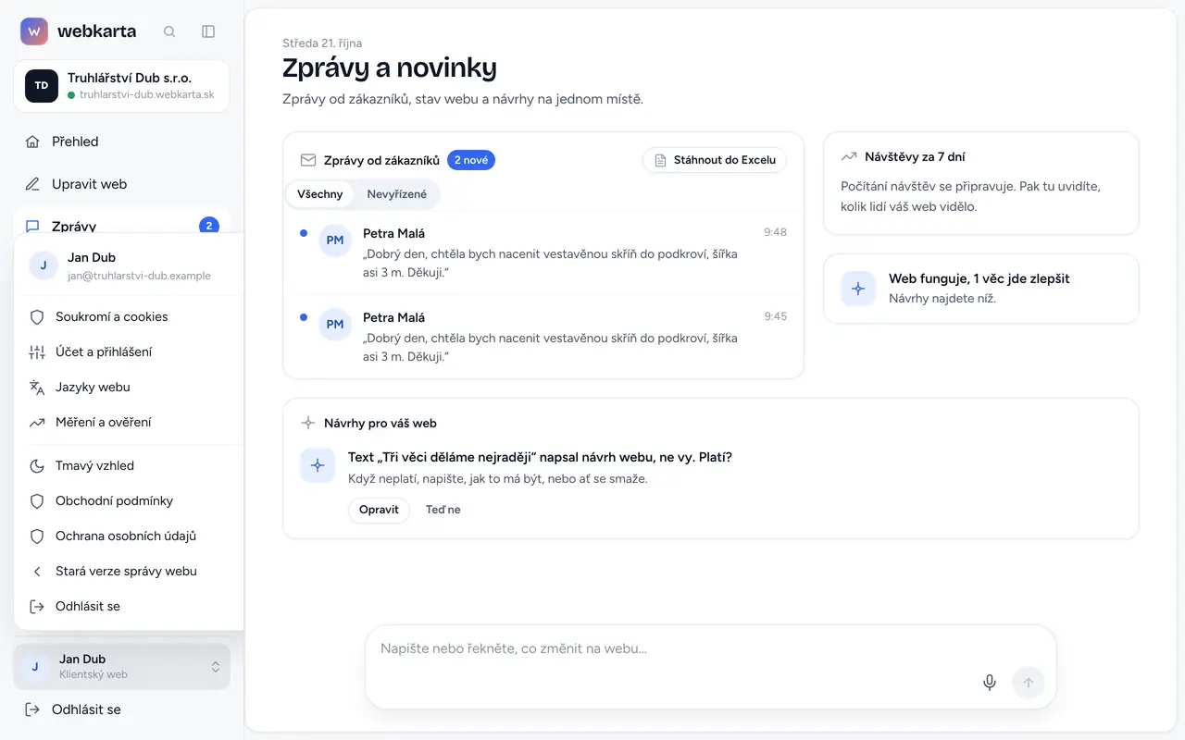Click the J avatar in popup header
Viewport: 1185px width, 740px height.
pos(44,265)
